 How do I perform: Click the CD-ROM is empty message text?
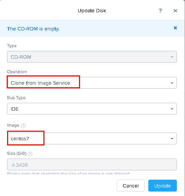pyautogui.click(x=33, y=29)
